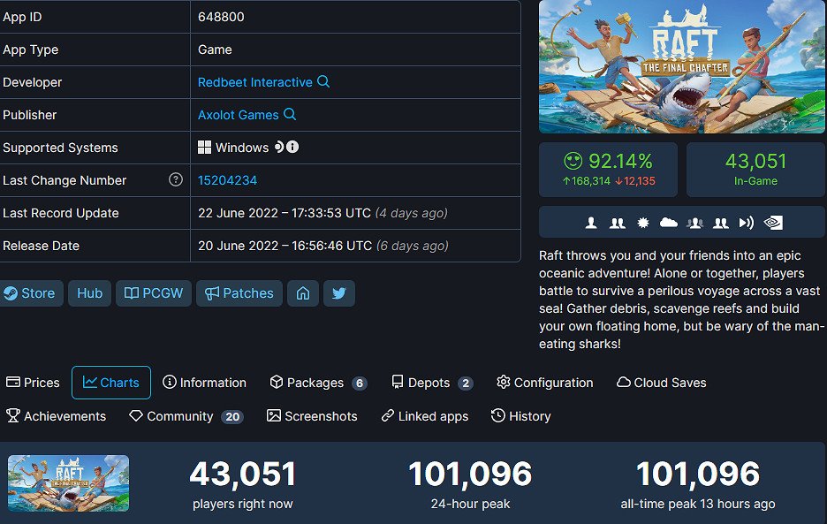This screenshot has height=524, width=827.
Task: Open the Redbeet Interactive developer link
Action: 254,81
